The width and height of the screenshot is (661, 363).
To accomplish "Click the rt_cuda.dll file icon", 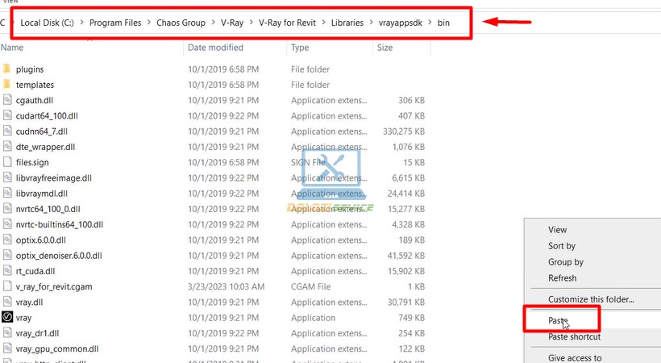I will tap(7, 271).
